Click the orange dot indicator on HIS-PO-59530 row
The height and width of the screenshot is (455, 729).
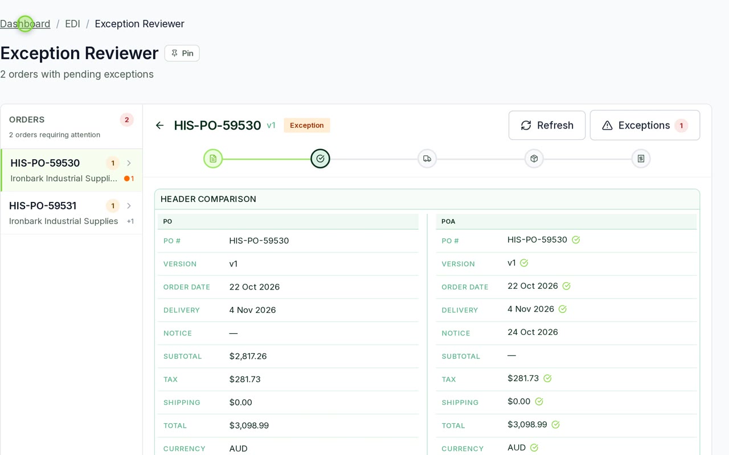[x=126, y=179]
